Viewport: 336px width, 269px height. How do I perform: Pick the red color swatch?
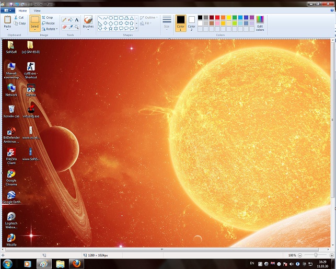(217, 18)
